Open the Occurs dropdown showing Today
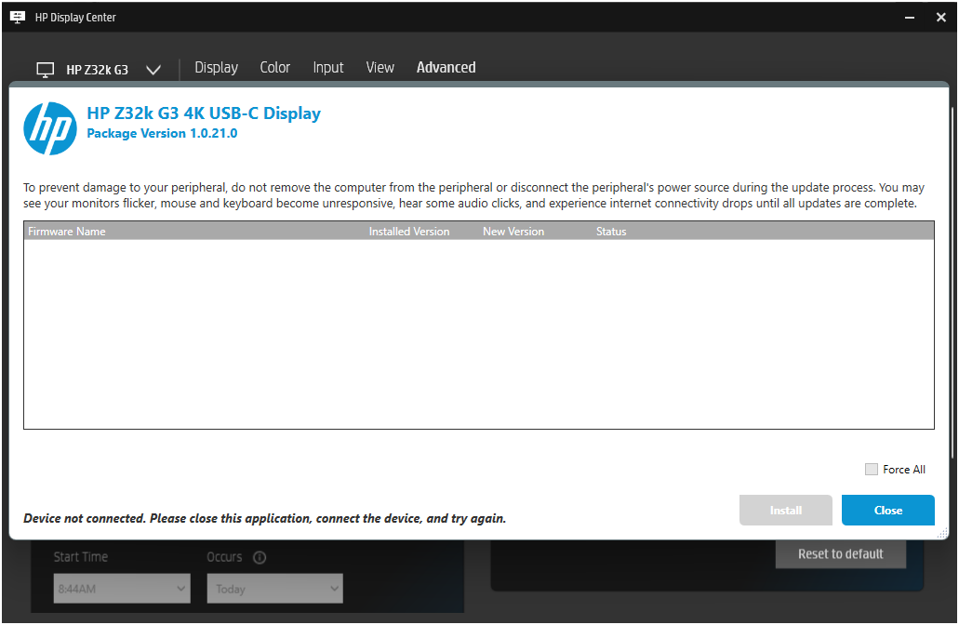The height and width of the screenshot is (625, 959). coord(274,588)
